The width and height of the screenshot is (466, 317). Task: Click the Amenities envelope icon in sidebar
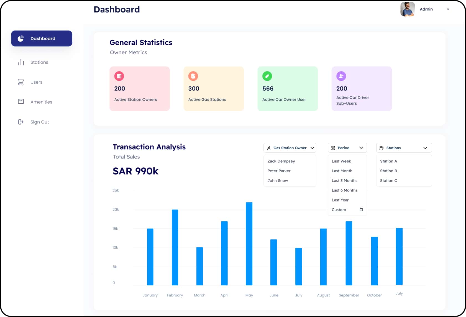click(x=21, y=102)
